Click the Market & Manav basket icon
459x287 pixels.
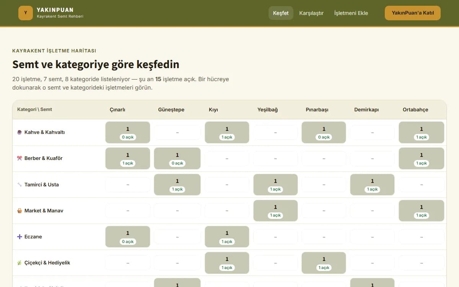(x=20, y=210)
